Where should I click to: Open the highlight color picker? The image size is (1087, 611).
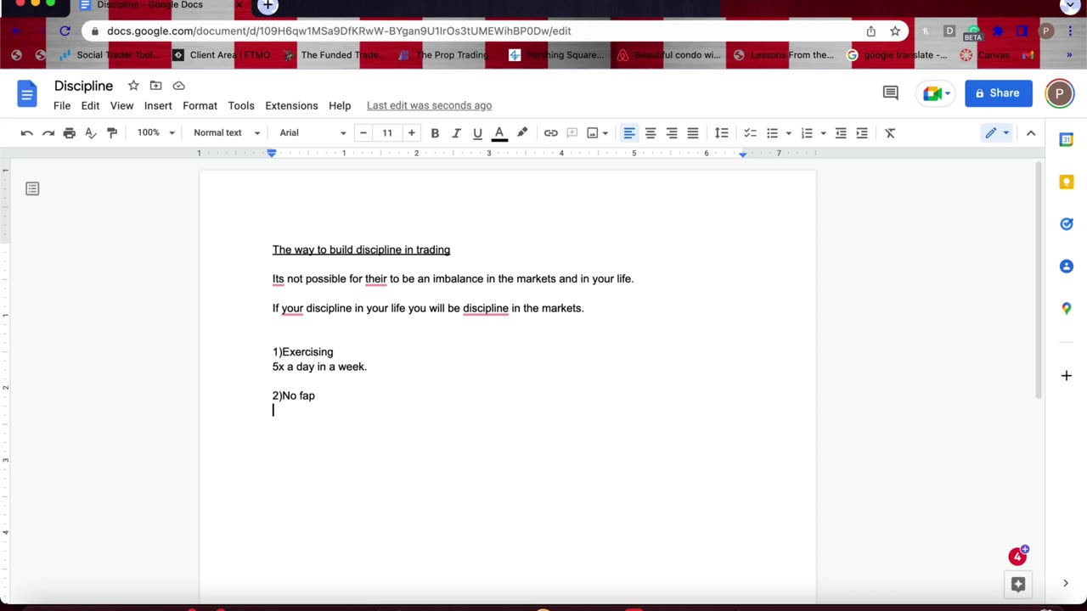tap(522, 133)
